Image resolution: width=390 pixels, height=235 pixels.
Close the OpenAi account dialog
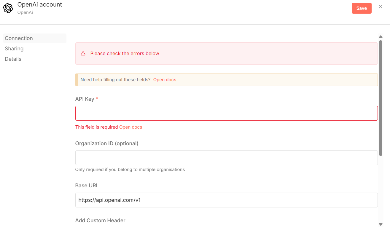(381, 7)
